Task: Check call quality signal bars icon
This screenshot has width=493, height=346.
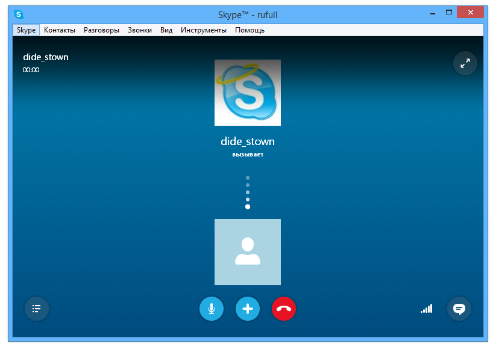Action: coord(427,309)
